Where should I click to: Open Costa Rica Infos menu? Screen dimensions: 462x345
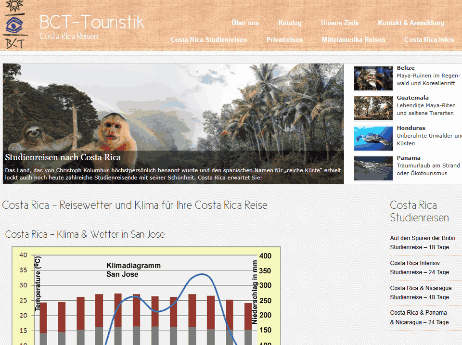point(429,39)
